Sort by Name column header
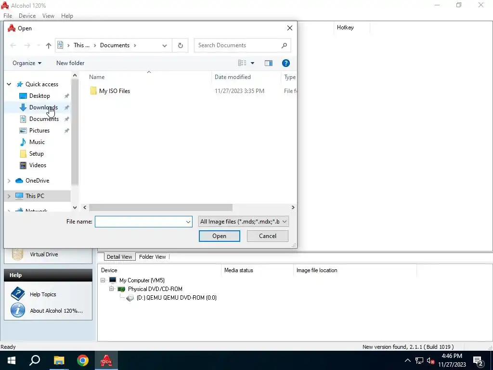The image size is (493, 370). tap(96, 77)
